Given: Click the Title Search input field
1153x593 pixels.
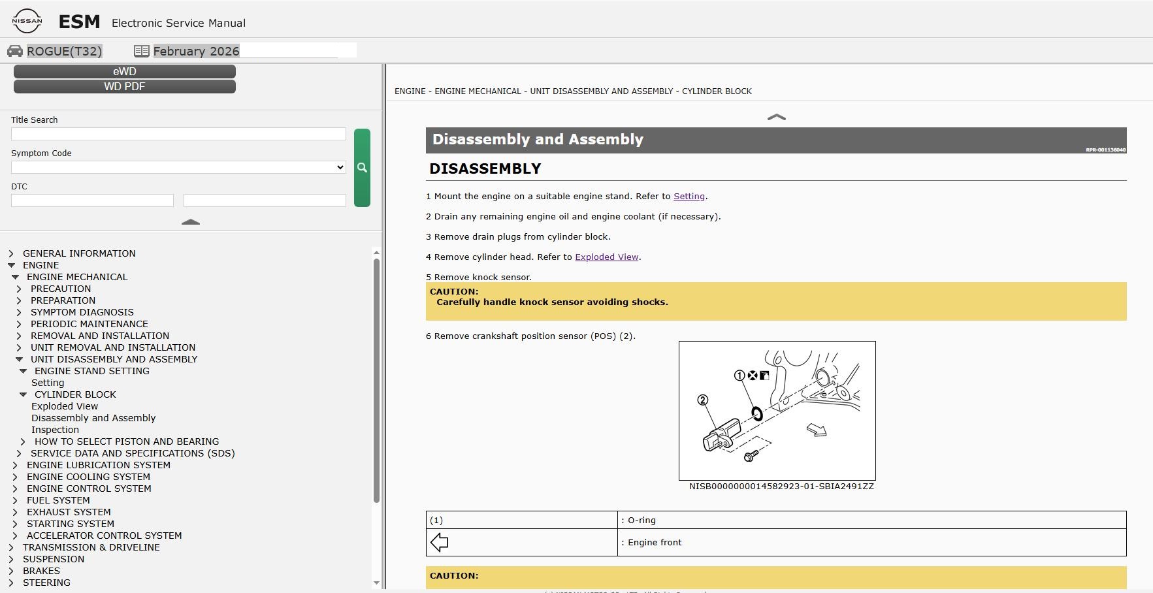Looking at the screenshot, I should click(x=178, y=134).
